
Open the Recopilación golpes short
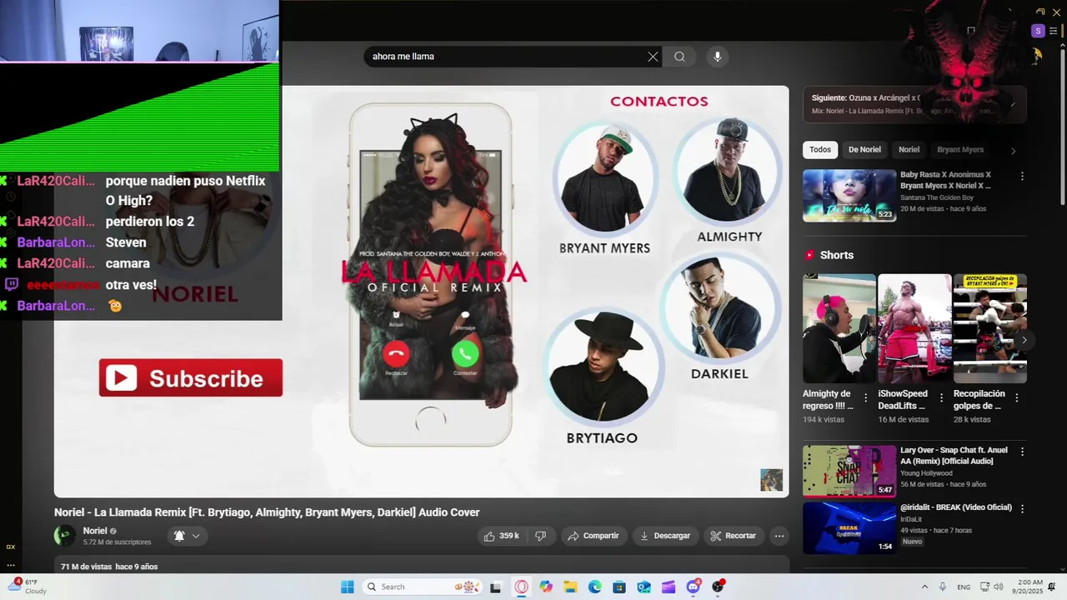990,328
